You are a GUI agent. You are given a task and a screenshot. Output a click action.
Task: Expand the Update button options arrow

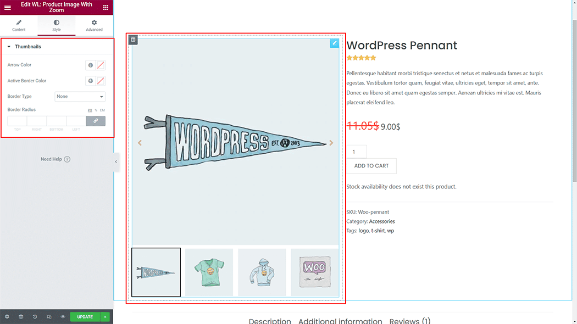pos(104,316)
